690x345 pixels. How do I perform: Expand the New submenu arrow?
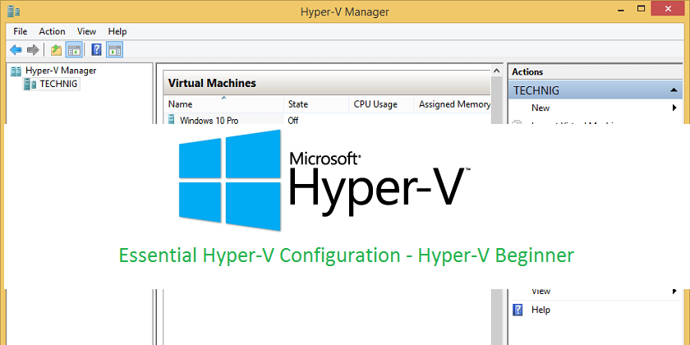[x=674, y=108]
